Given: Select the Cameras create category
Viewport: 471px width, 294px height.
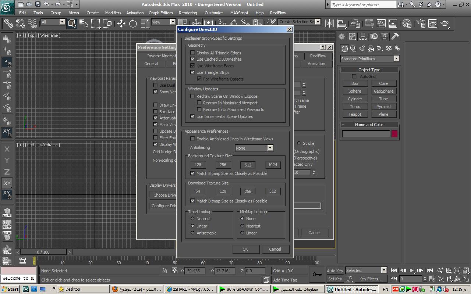Looking at the screenshot, I should pos(371,48).
